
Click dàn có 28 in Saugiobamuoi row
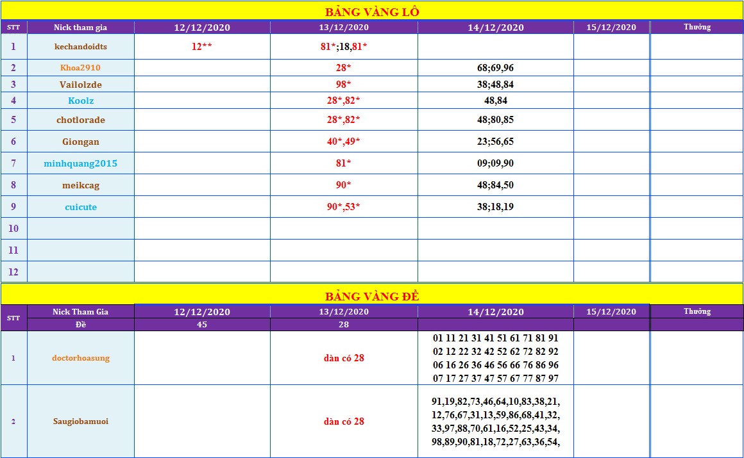tap(344, 421)
